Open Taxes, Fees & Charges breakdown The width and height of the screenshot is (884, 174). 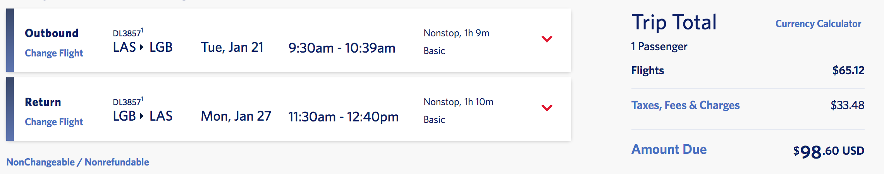pyautogui.click(x=685, y=105)
